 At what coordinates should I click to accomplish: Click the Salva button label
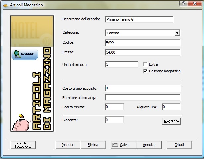(x=124, y=145)
